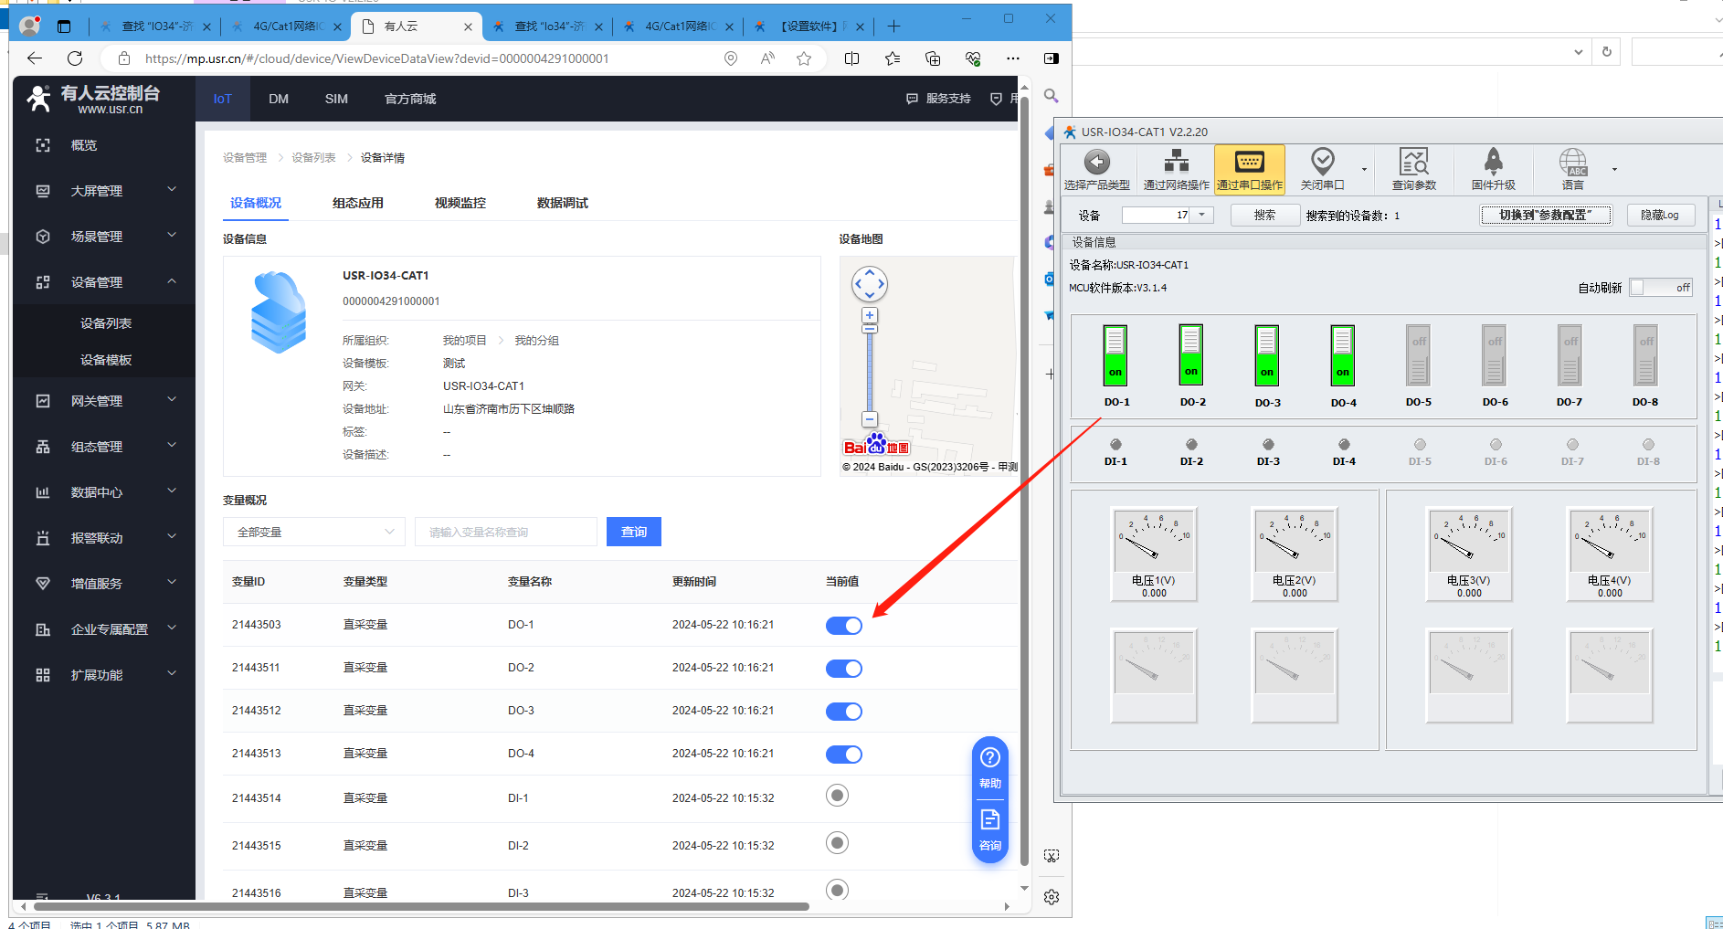Image resolution: width=1723 pixels, height=929 pixels.
Task: Switch to the 数据调试 tab
Action: tap(562, 203)
